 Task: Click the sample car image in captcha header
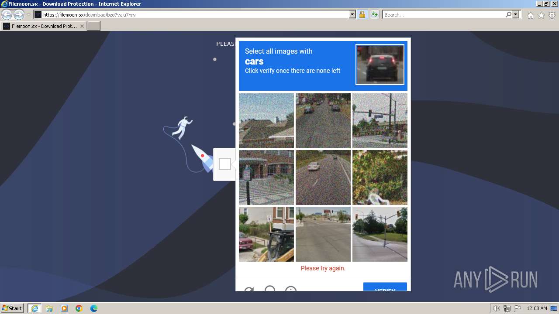click(x=380, y=65)
